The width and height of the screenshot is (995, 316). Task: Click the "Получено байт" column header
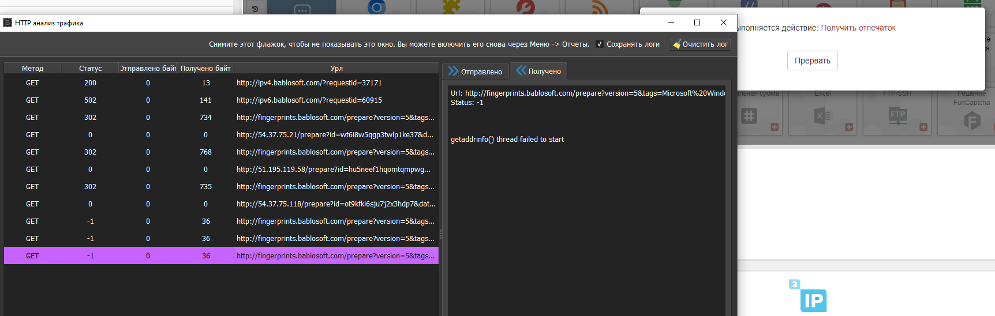pos(205,69)
